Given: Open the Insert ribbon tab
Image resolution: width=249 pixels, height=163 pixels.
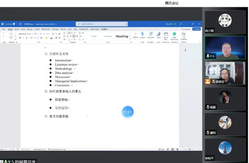Looking at the screenshot, I should point(17,29).
